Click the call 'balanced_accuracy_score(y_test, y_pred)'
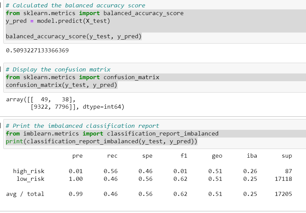 [74, 37]
